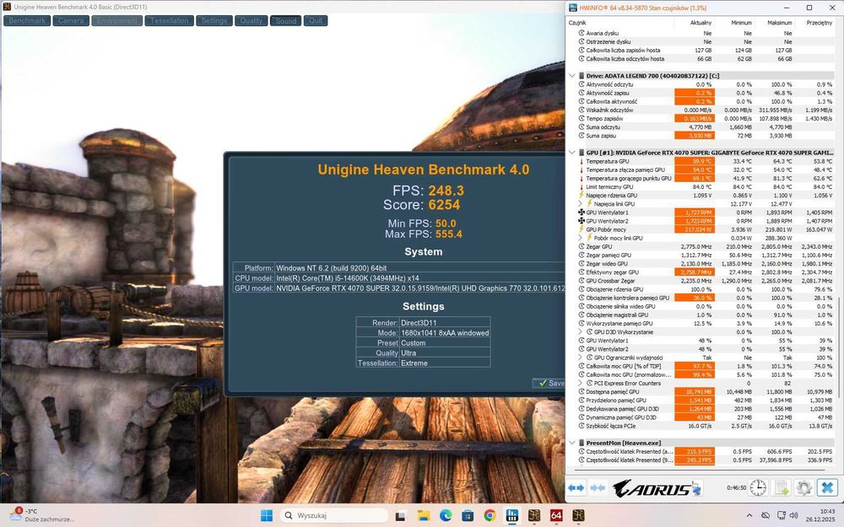
Task: Click the thermometer icon of Temperatura GPU row
Action: point(582,161)
